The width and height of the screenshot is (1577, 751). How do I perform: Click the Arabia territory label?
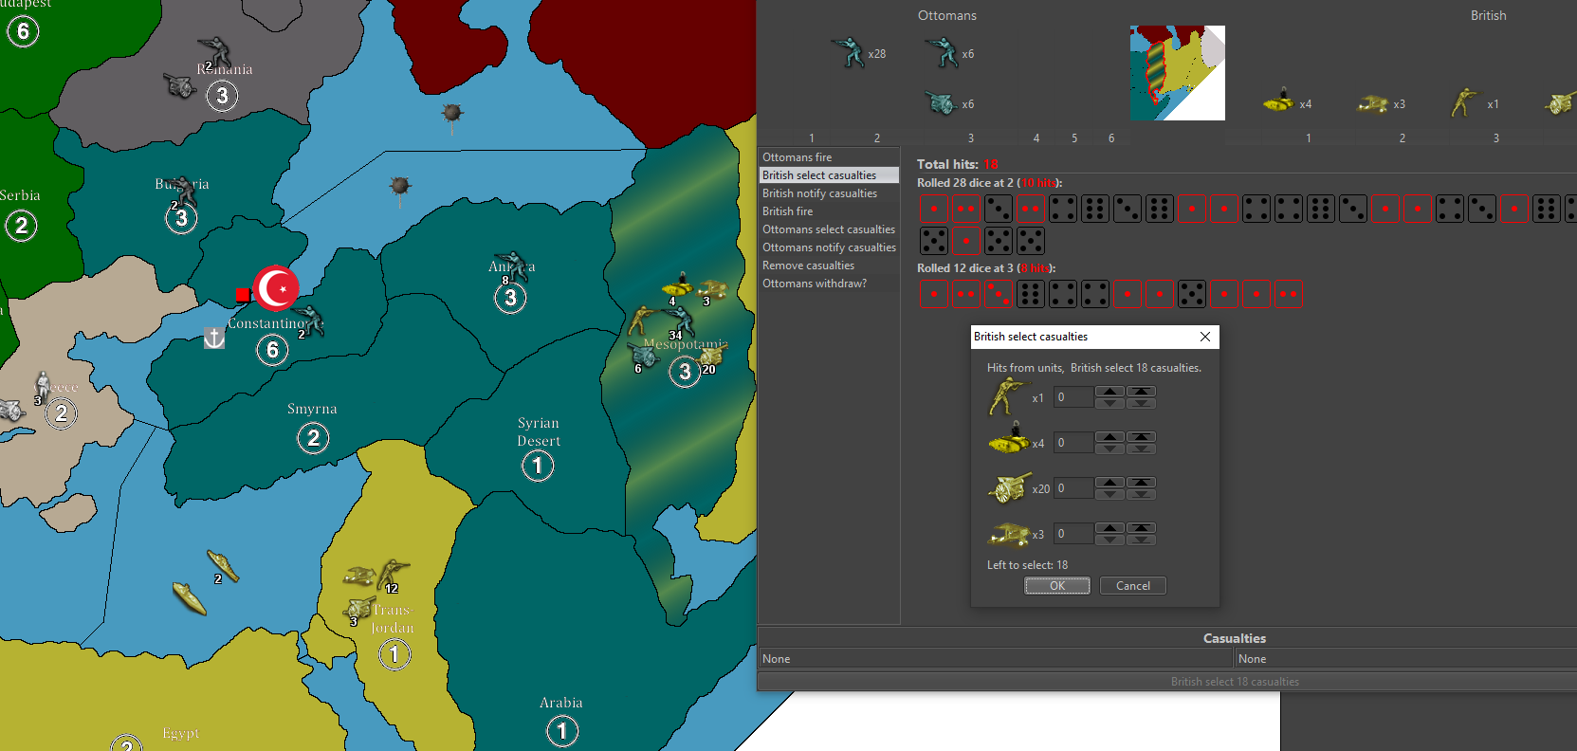[561, 703]
